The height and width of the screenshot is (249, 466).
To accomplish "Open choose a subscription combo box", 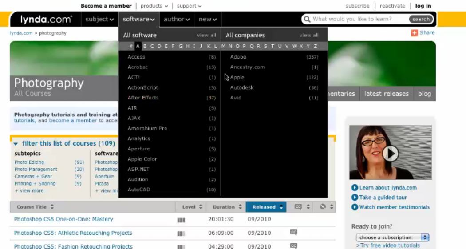I will pos(392,237).
